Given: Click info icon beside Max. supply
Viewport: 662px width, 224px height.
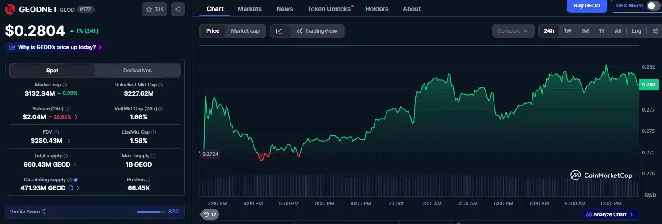Looking at the screenshot, I should coord(153,156).
